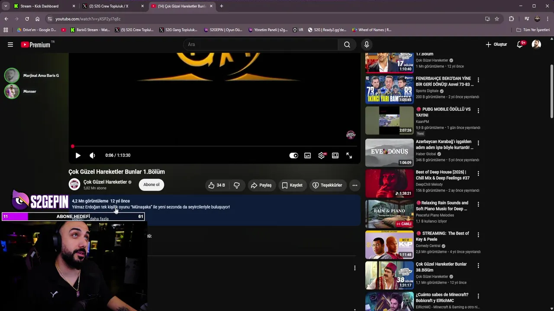The image size is (554, 311).
Task: Click the Paylaş share button
Action: tap(261, 185)
